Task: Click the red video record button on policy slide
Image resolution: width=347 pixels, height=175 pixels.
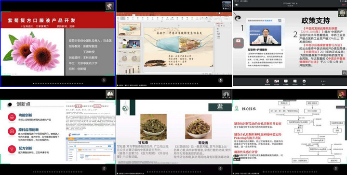Action: [238, 43]
